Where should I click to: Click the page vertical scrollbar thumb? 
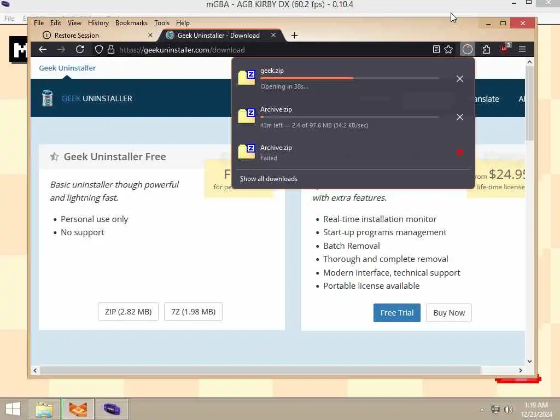[529, 103]
